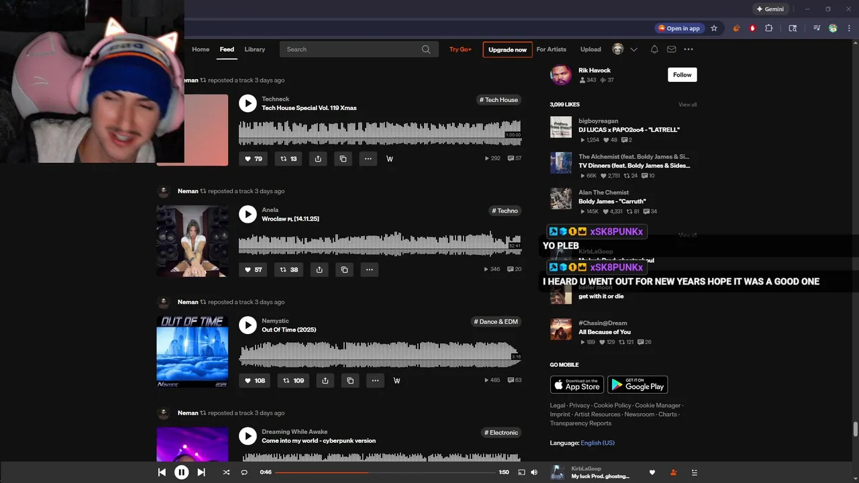Pause the currently playing track
The width and height of the screenshot is (859, 483).
tap(181, 472)
